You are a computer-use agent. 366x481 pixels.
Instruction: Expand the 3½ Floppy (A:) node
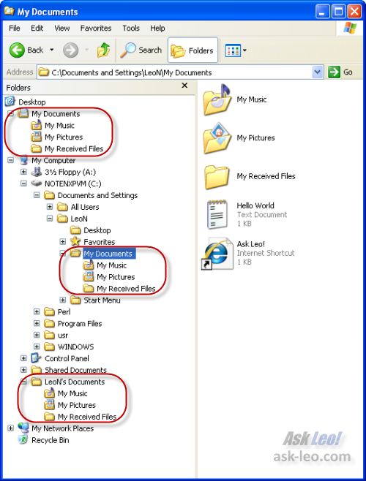pos(23,172)
